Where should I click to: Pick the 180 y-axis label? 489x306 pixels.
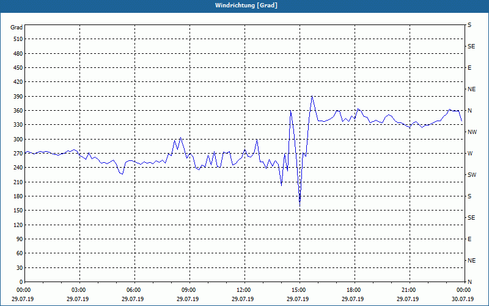pyautogui.click(x=18, y=196)
